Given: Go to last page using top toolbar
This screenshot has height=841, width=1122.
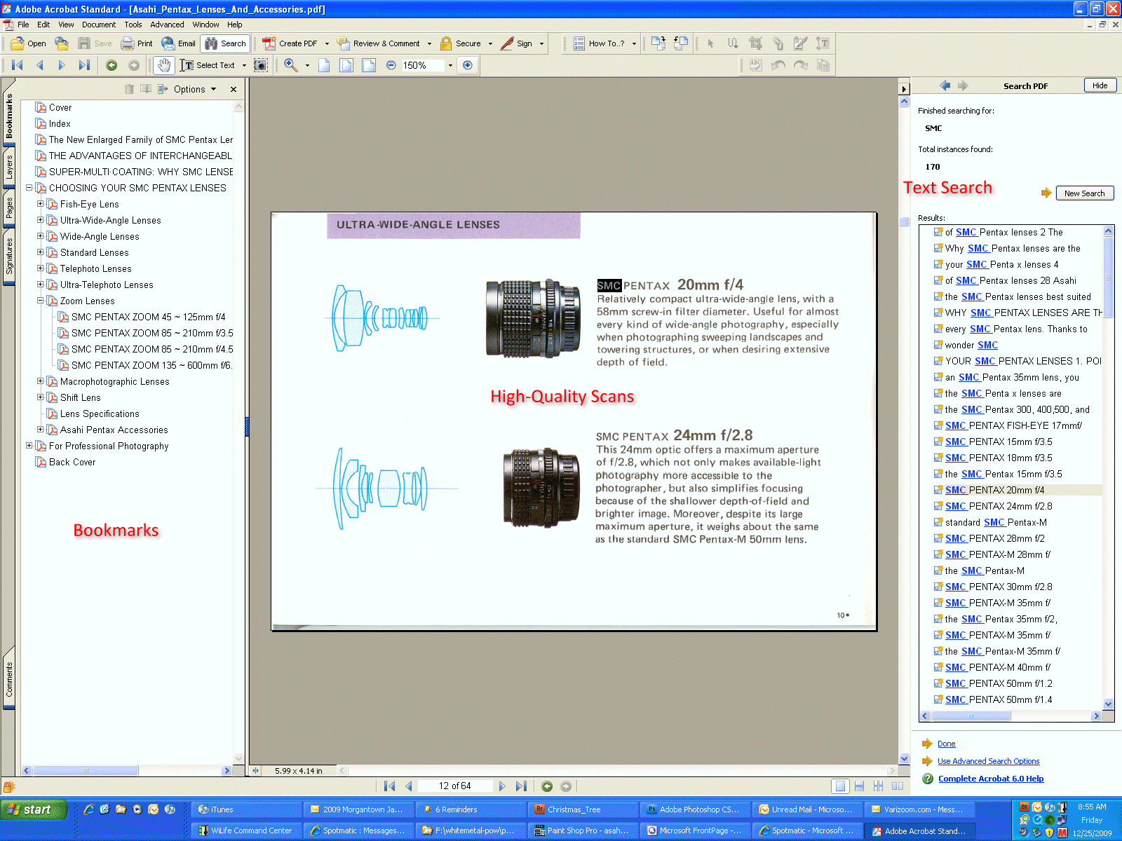Looking at the screenshot, I should click(84, 65).
